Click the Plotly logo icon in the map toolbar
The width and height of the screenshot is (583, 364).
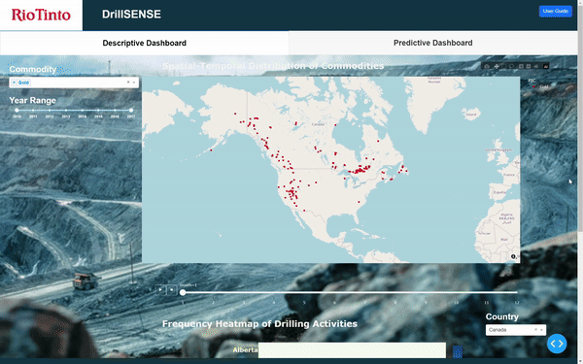(545, 66)
